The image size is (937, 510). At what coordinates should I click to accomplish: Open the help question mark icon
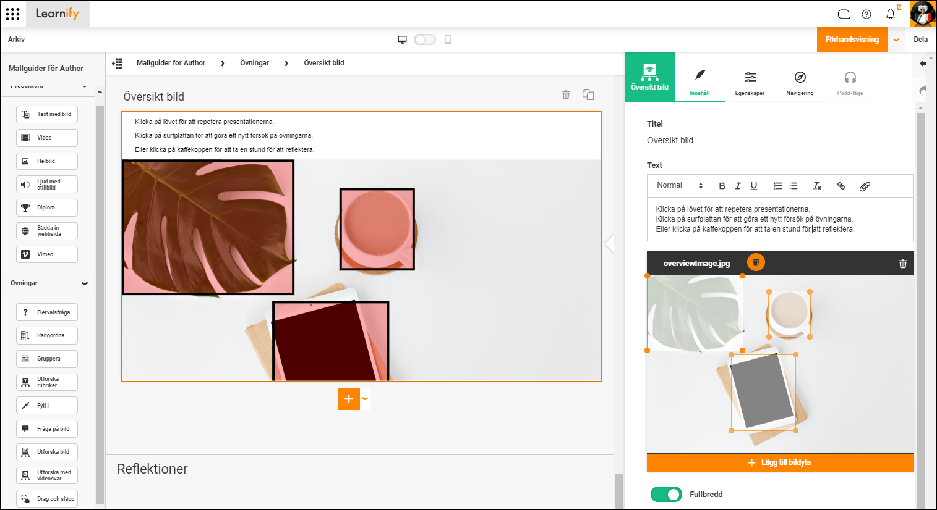pos(866,14)
